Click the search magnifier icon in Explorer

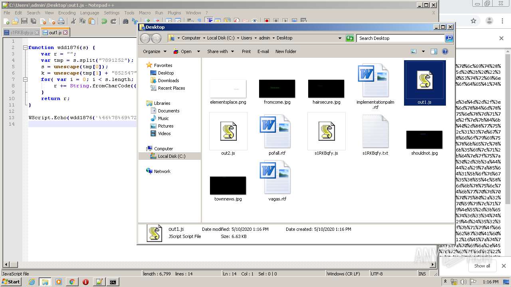(x=449, y=38)
